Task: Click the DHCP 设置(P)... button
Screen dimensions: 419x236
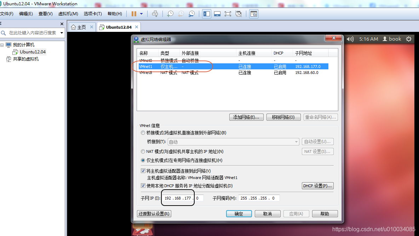Action: click(317, 186)
